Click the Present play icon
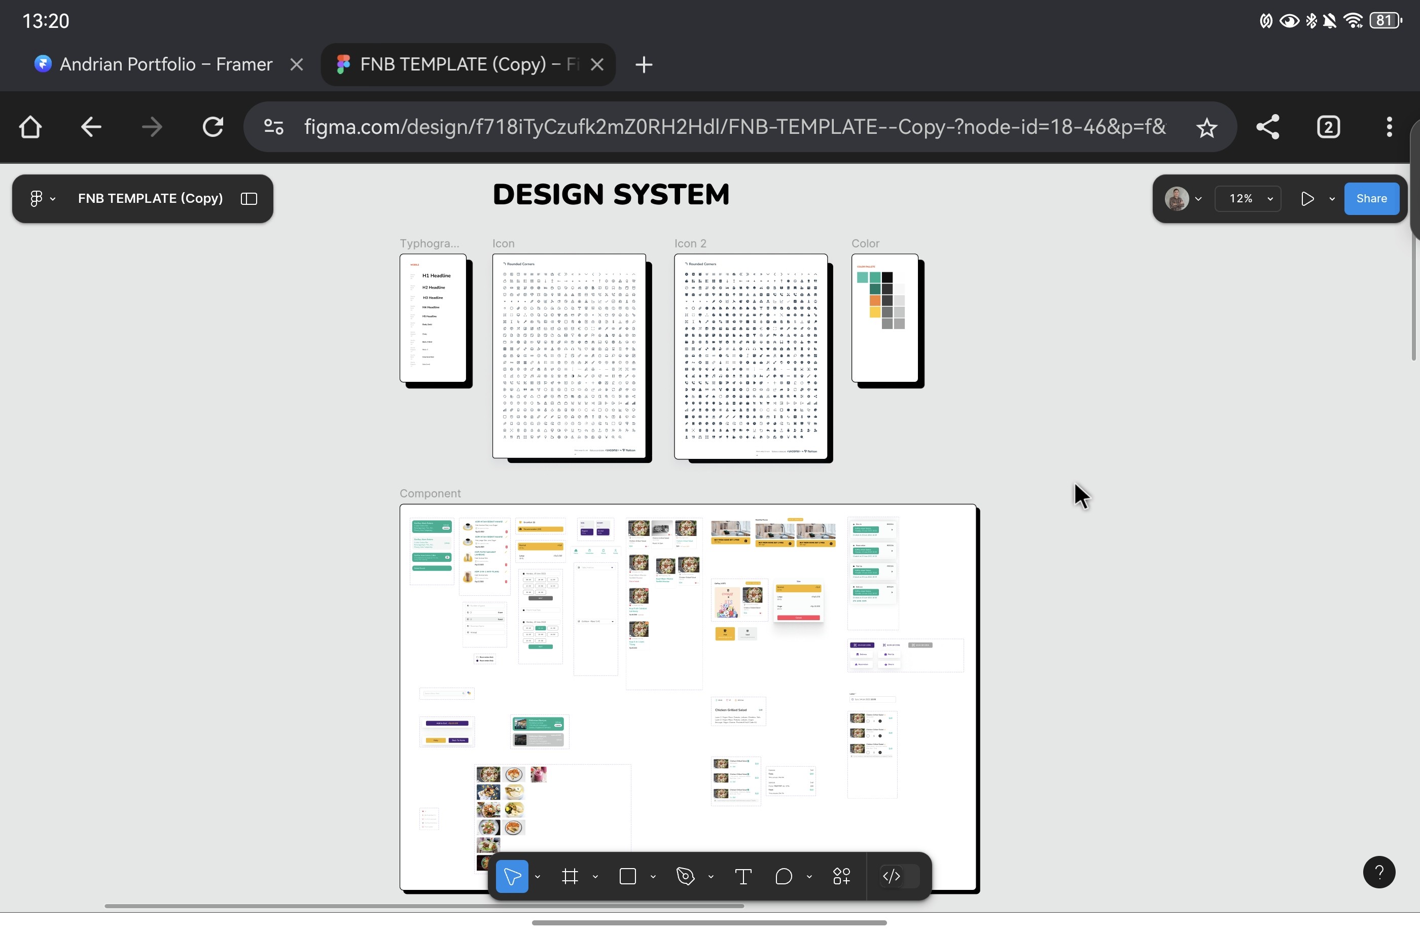 click(1306, 199)
